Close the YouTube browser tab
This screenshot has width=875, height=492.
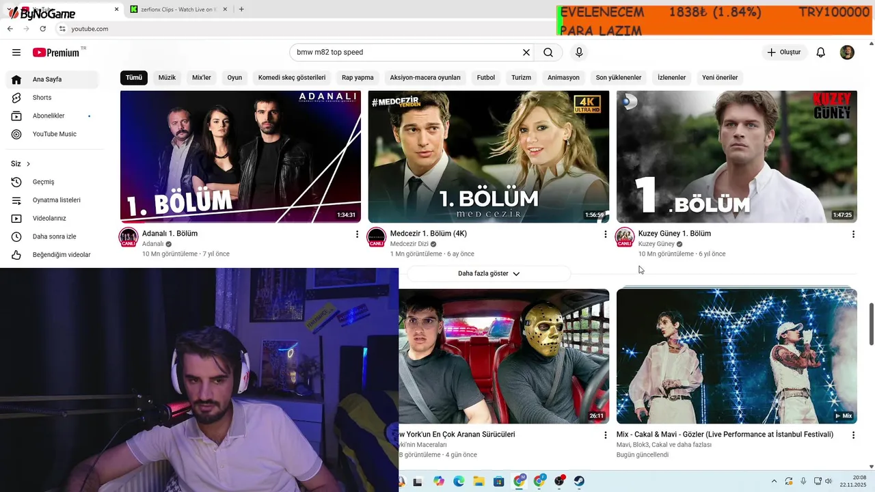116,10
